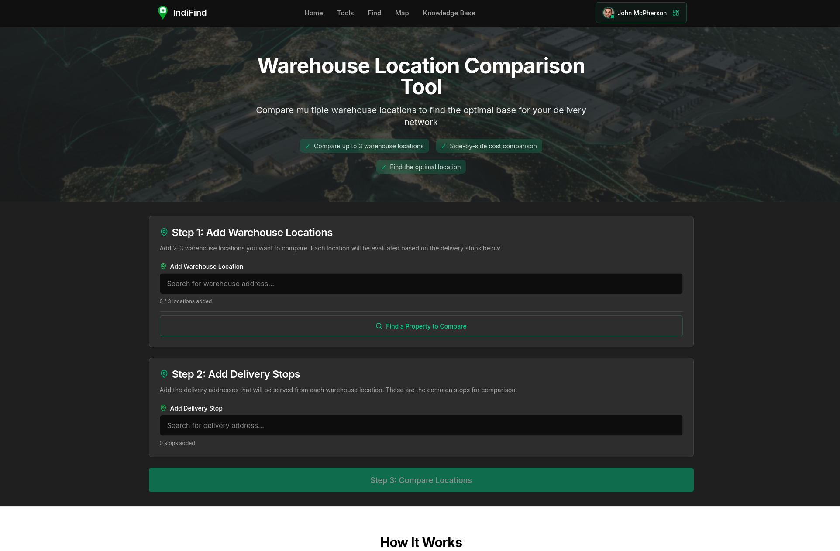This screenshot has height=551, width=840.
Task: Click the location pin icon on Step 2 heading
Action: [164, 373]
